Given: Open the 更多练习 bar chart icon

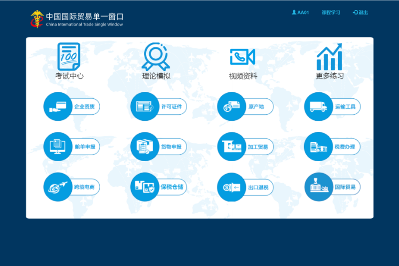Looking at the screenshot, I should point(330,56).
